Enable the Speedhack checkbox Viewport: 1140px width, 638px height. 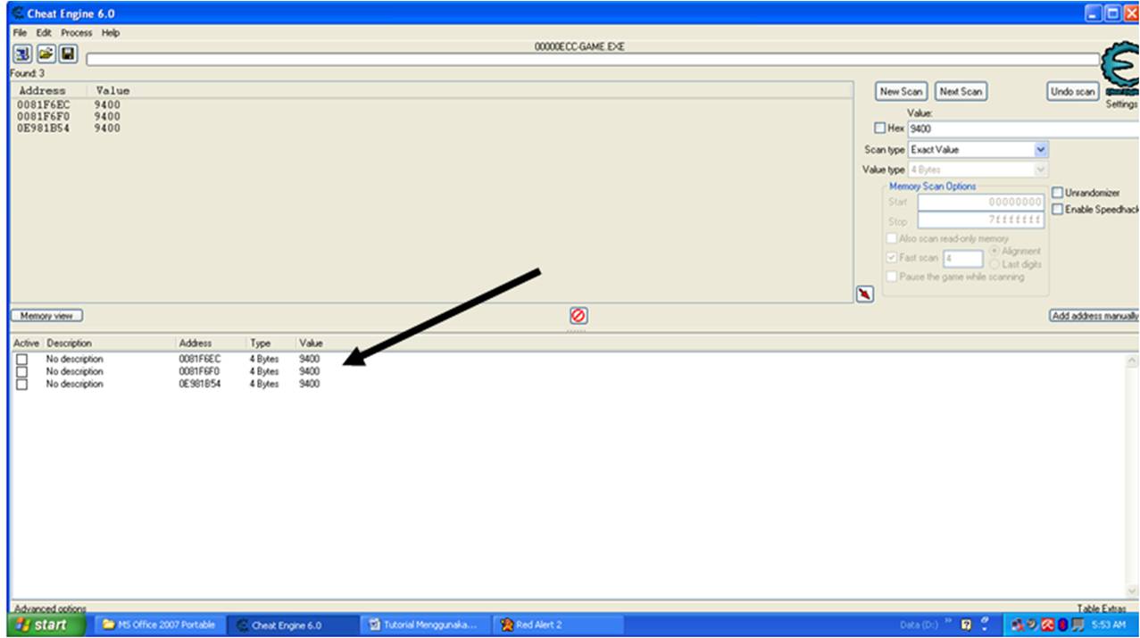1058,209
